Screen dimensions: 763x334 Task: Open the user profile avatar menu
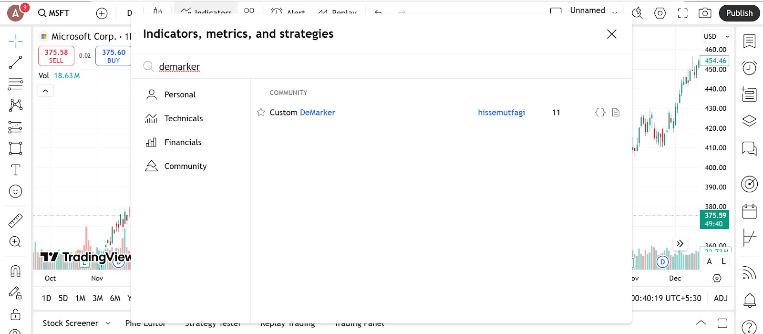16,13
